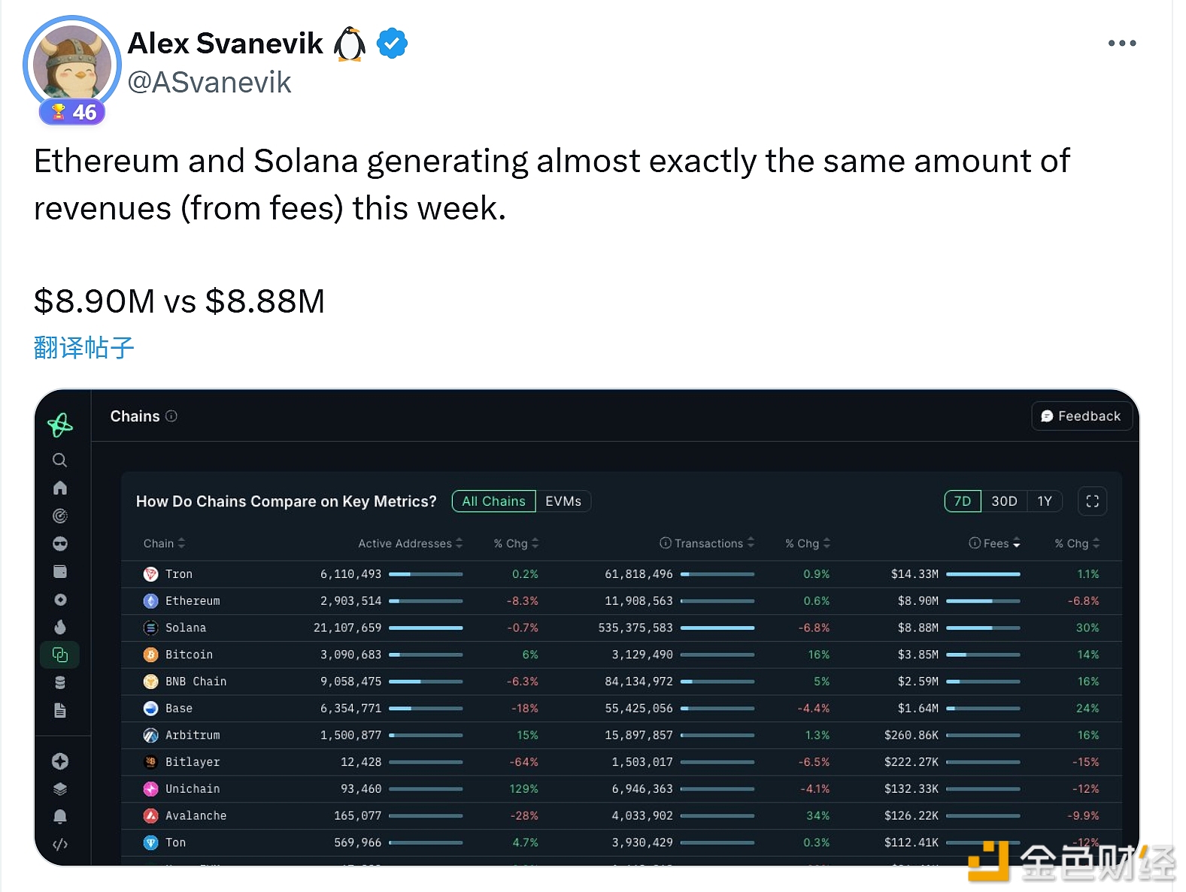Image resolution: width=1186 pixels, height=892 pixels.
Task: Switch the filter to EVMs
Action: pos(563,501)
